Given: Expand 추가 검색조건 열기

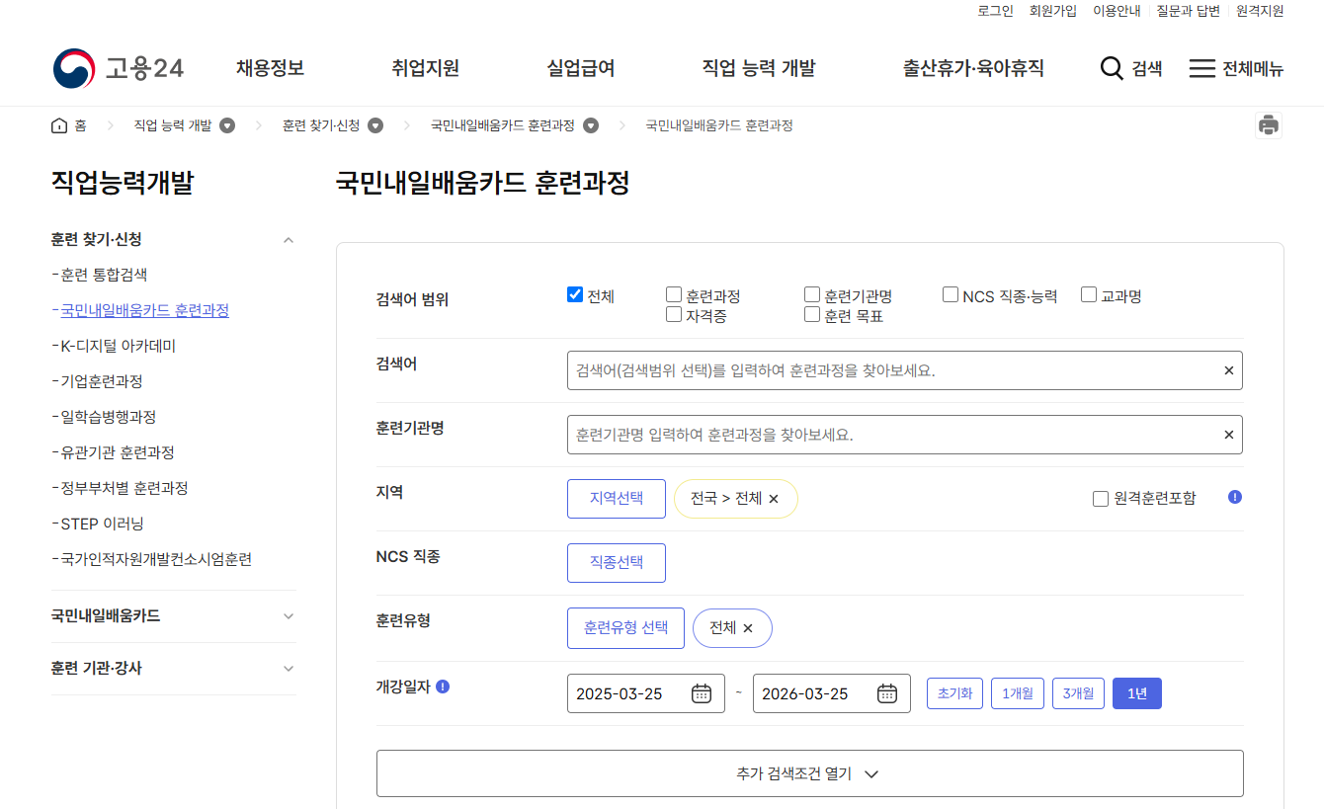Looking at the screenshot, I should click(809, 773).
